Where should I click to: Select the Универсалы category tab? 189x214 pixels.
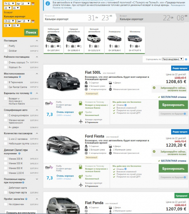tap(114, 40)
